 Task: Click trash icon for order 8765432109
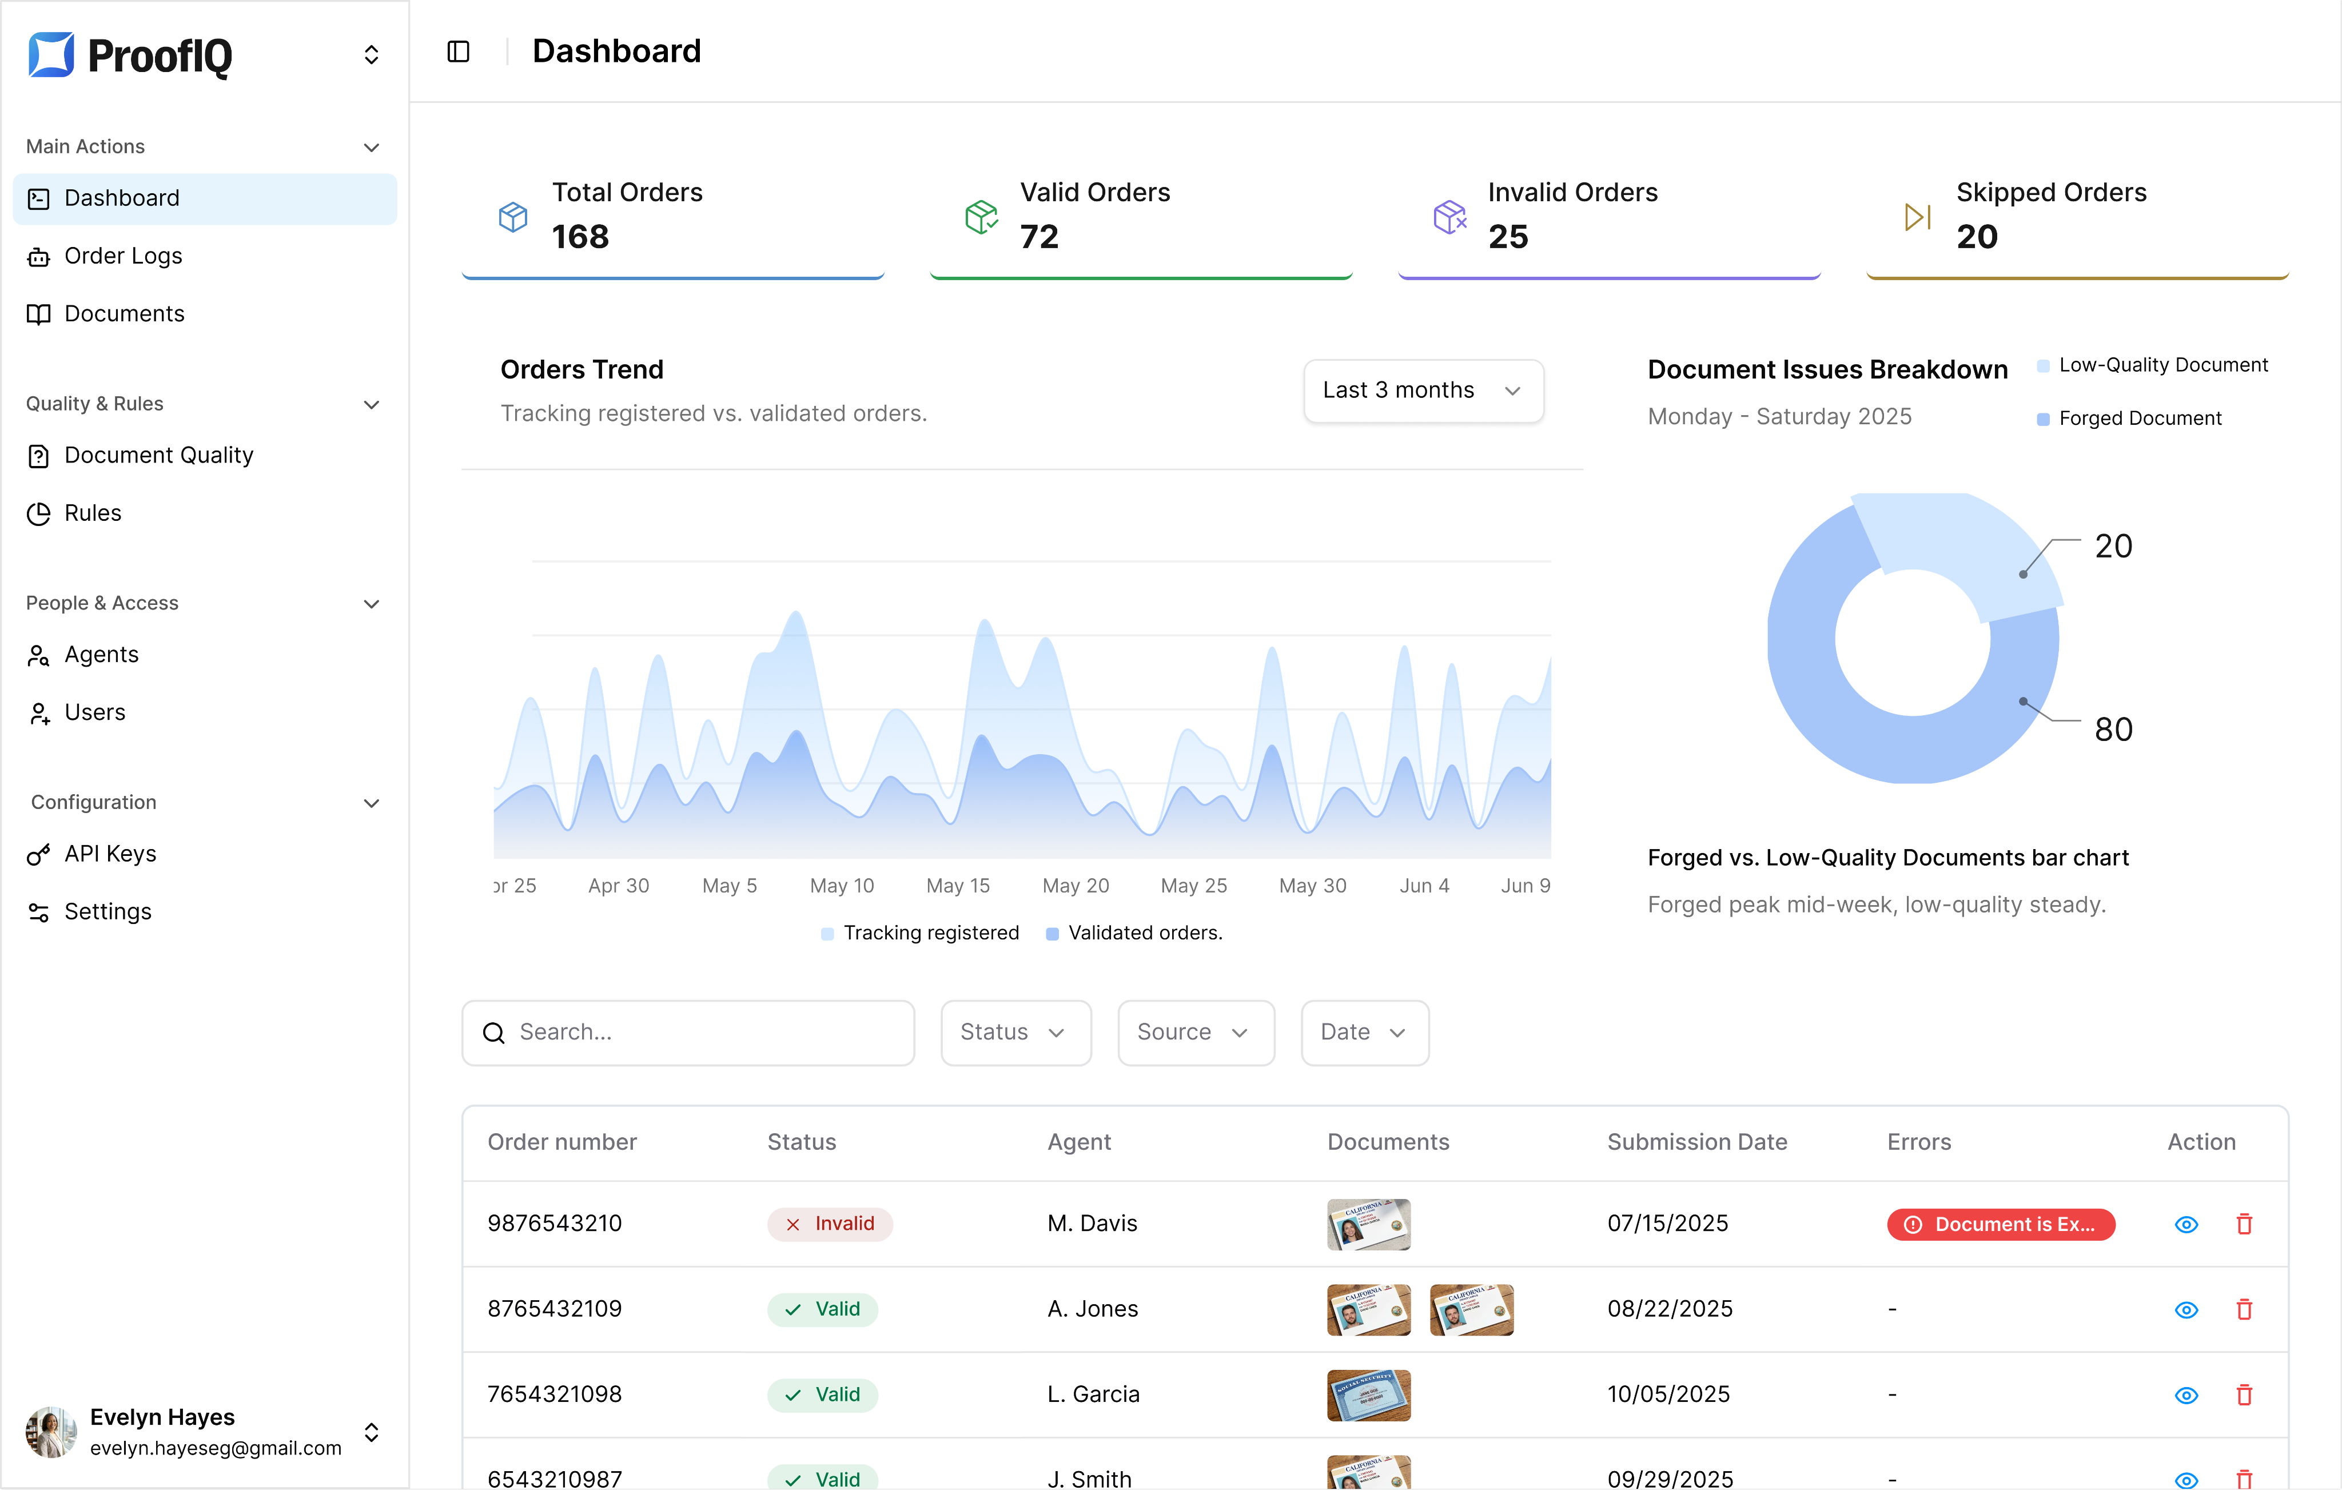click(2244, 1309)
